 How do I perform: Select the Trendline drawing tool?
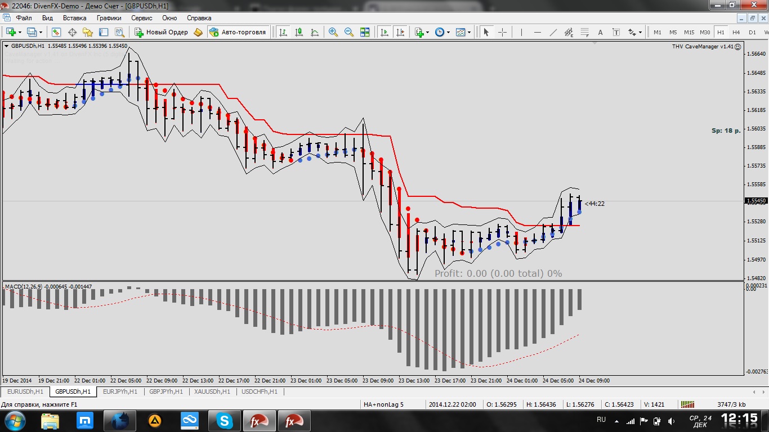click(x=553, y=32)
